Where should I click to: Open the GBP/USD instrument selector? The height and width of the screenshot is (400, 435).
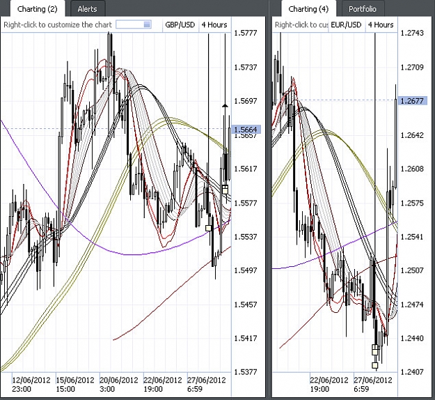pyautogui.click(x=180, y=24)
